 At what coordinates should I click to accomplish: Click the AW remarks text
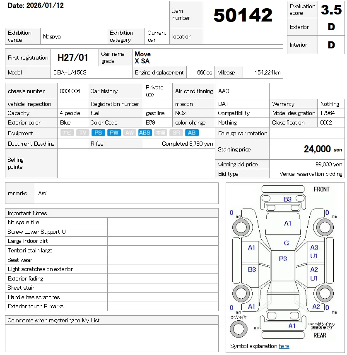(x=42, y=193)
